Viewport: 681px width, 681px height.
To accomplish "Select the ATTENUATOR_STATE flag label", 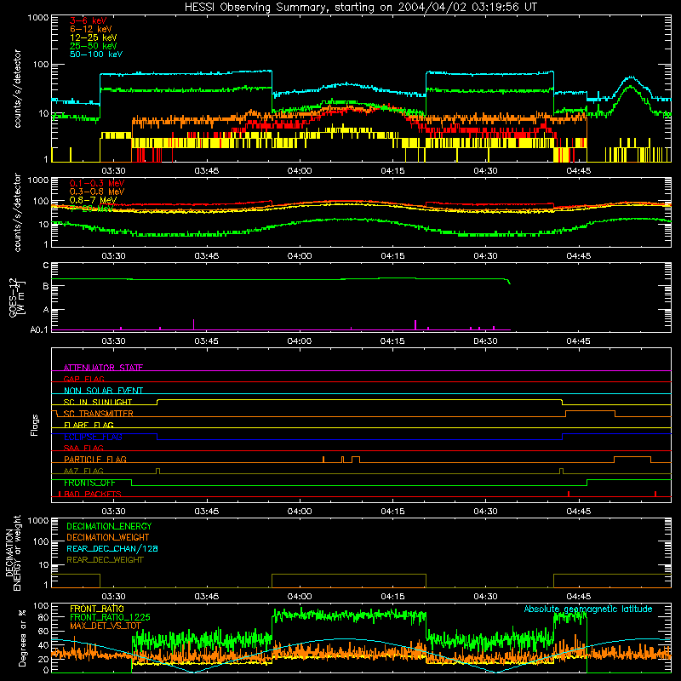I will coord(103,368).
